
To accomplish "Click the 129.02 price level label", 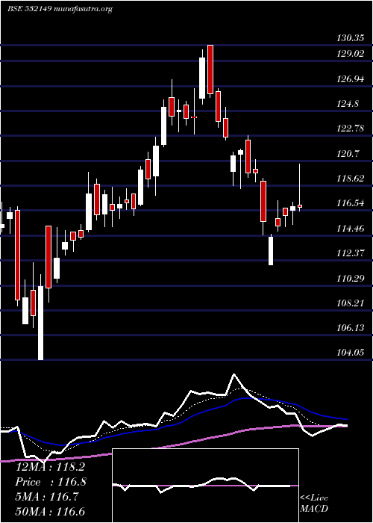I will click(x=350, y=54).
